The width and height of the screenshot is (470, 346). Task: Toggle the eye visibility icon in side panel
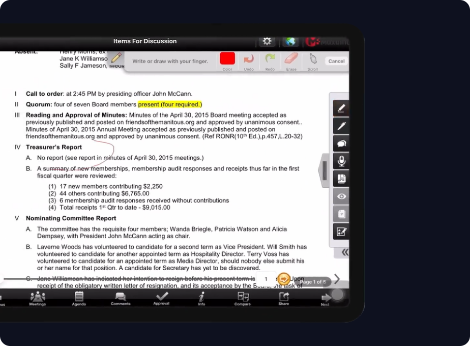coord(341,196)
